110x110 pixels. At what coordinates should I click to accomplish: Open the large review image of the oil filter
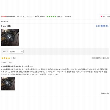[10, 37]
